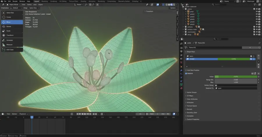Open the shape key specials dropdown arrow
262x137 pixels.
pyautogui.click(x=259, y=61)
